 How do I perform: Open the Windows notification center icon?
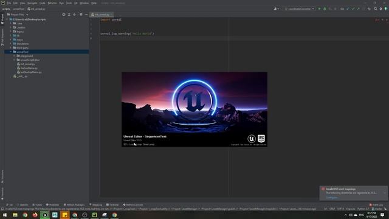(382, 215)
